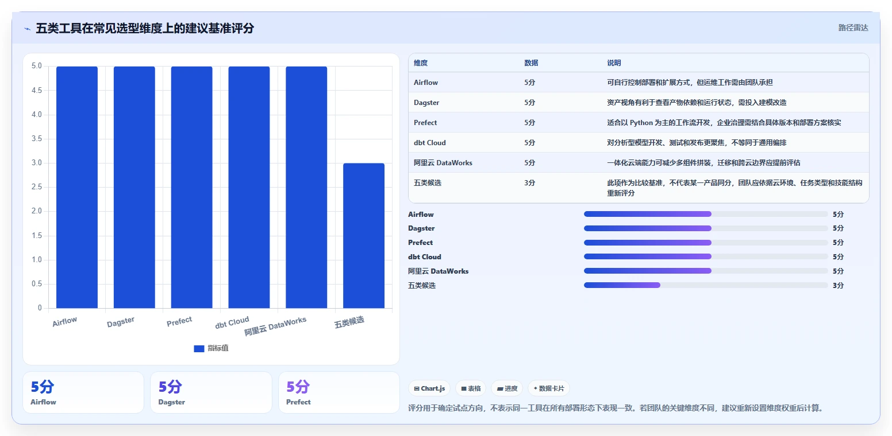Click the 2.5 tick on the chart y-axis
892x436 pixels.
(x=36, y=187)
